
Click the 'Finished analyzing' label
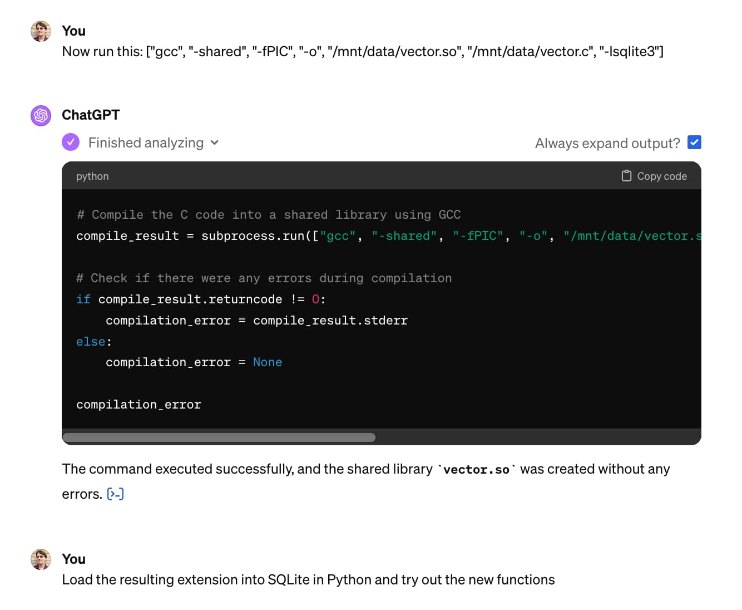pyautogui.click(x=146, y=143)
